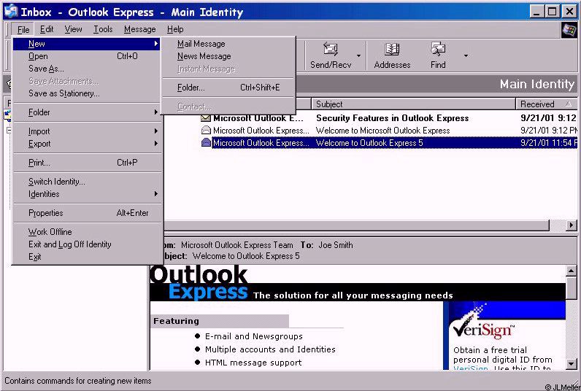Choose Mail Message from the New submenu
The image size is (581, 391).
228,44
